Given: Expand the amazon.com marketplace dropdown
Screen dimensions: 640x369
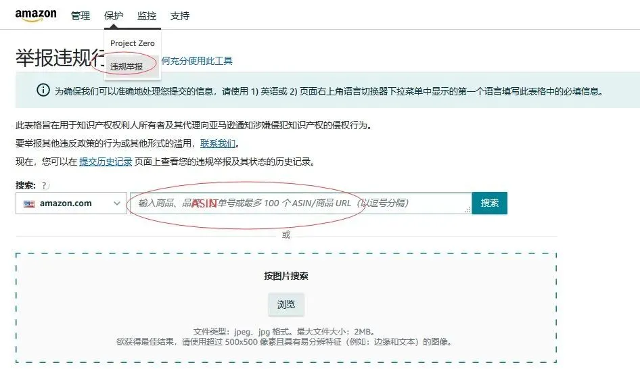Looking at the screenshot, I should pos(71,203).
